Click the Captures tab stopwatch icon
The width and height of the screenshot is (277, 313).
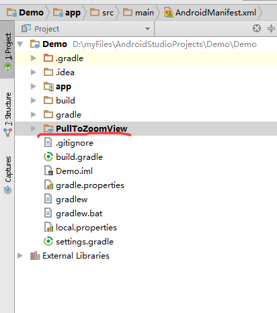coord(7,190)
